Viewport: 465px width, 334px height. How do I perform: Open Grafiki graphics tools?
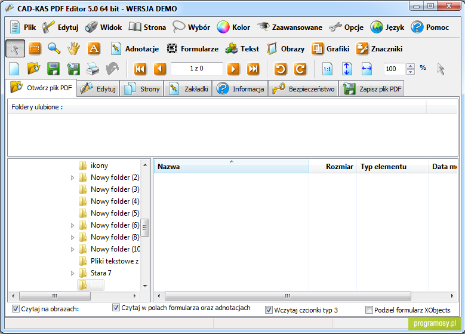coord(330,48)
